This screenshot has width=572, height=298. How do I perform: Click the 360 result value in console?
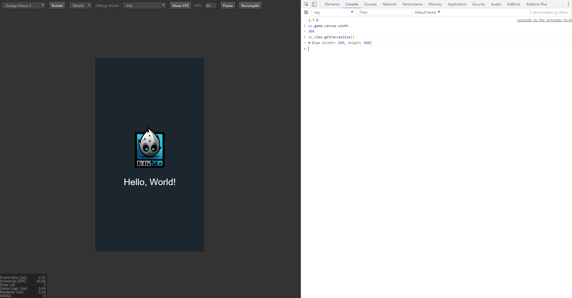point(311,31)
